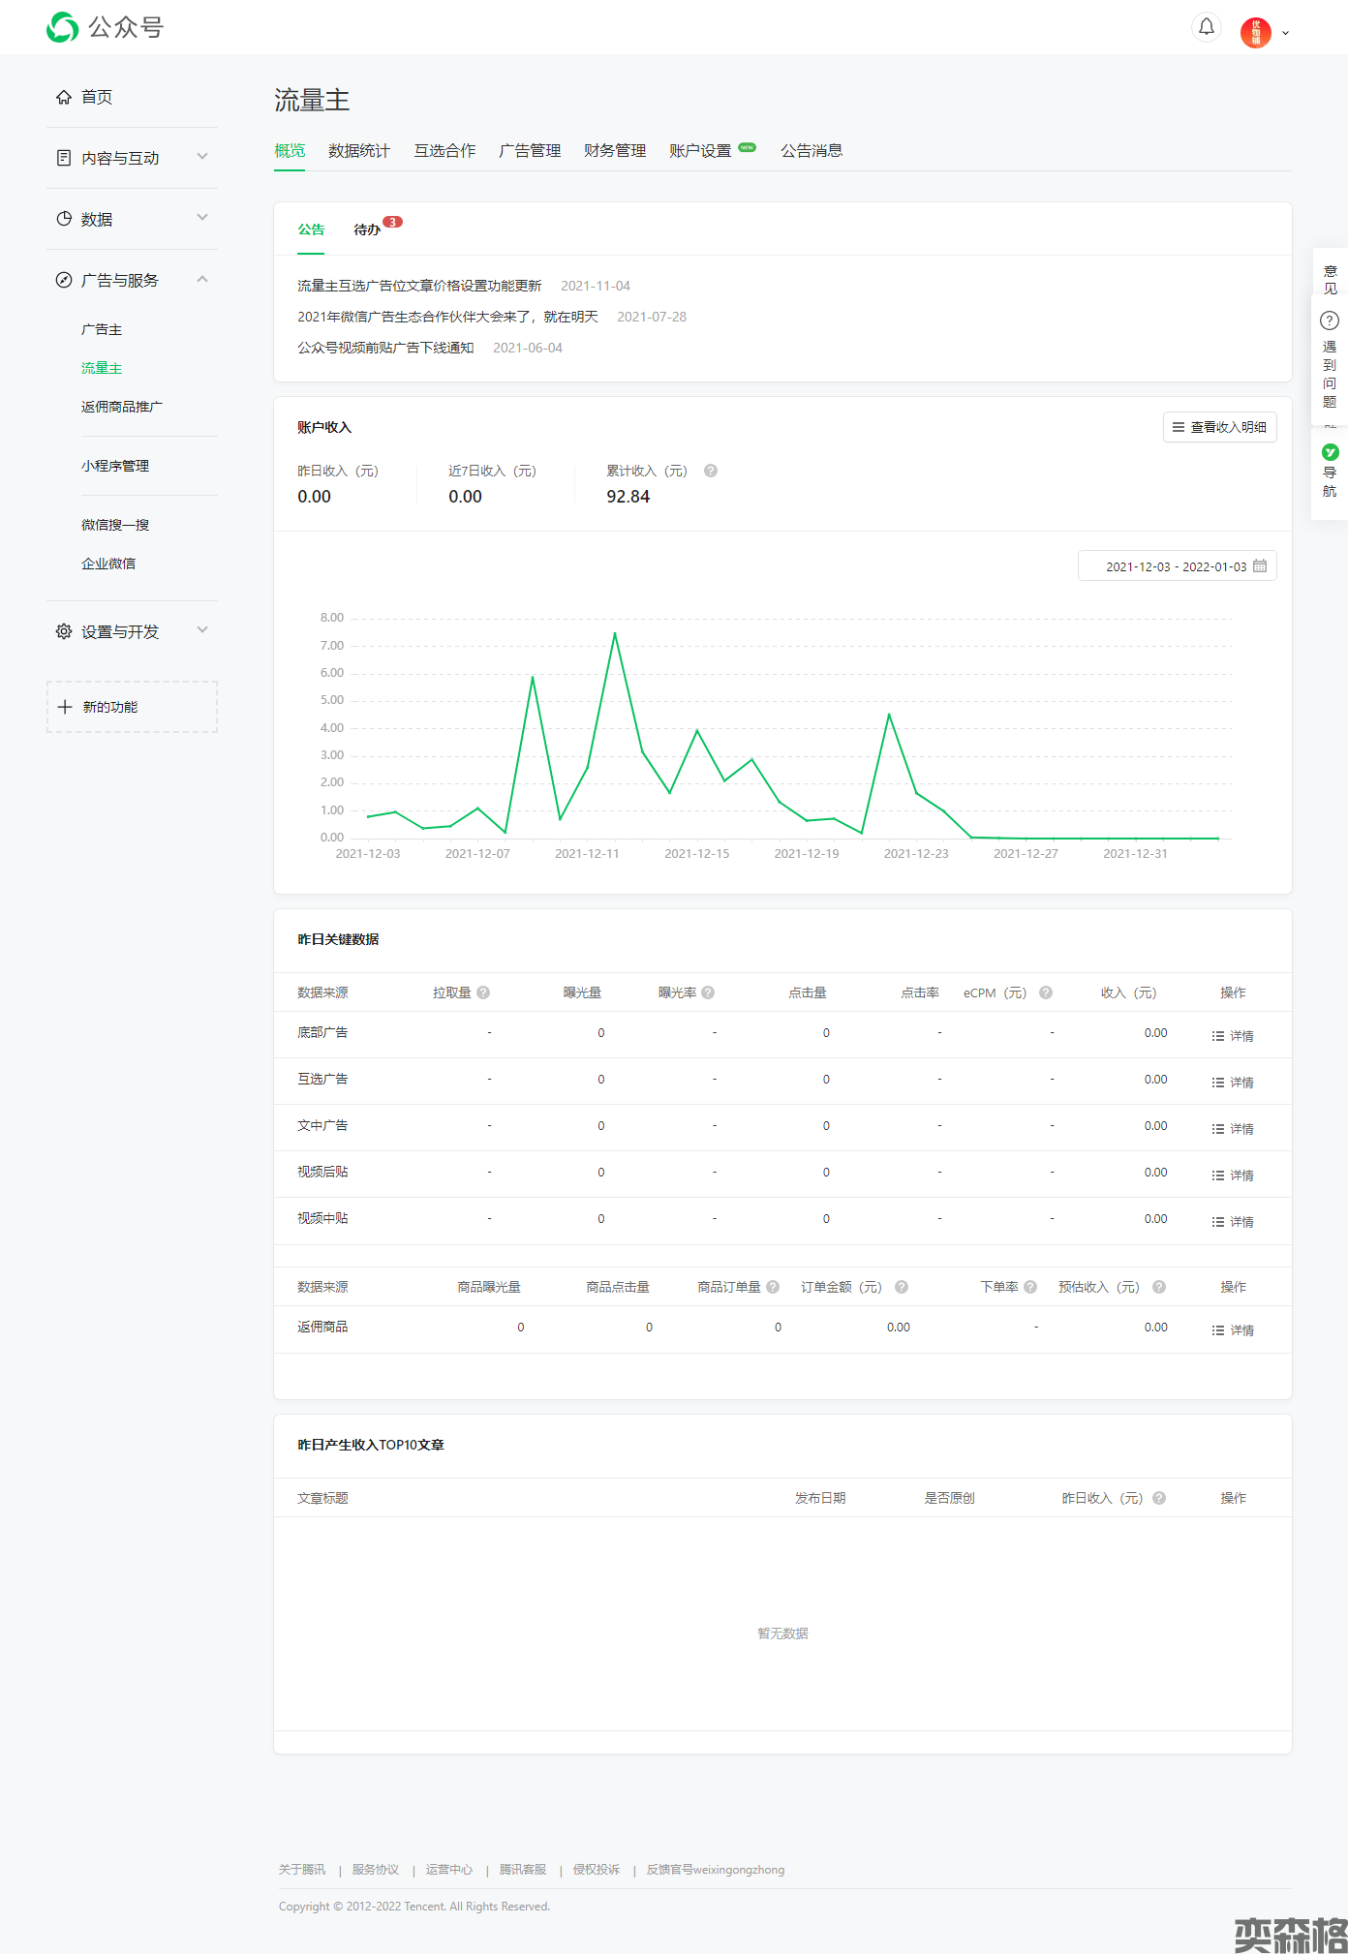
Task: Click the help icon beside 曝光率
Action: point(708,992)
